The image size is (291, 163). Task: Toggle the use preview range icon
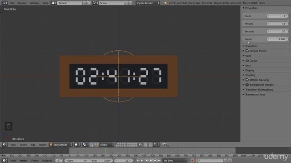(x=57, y=161)
